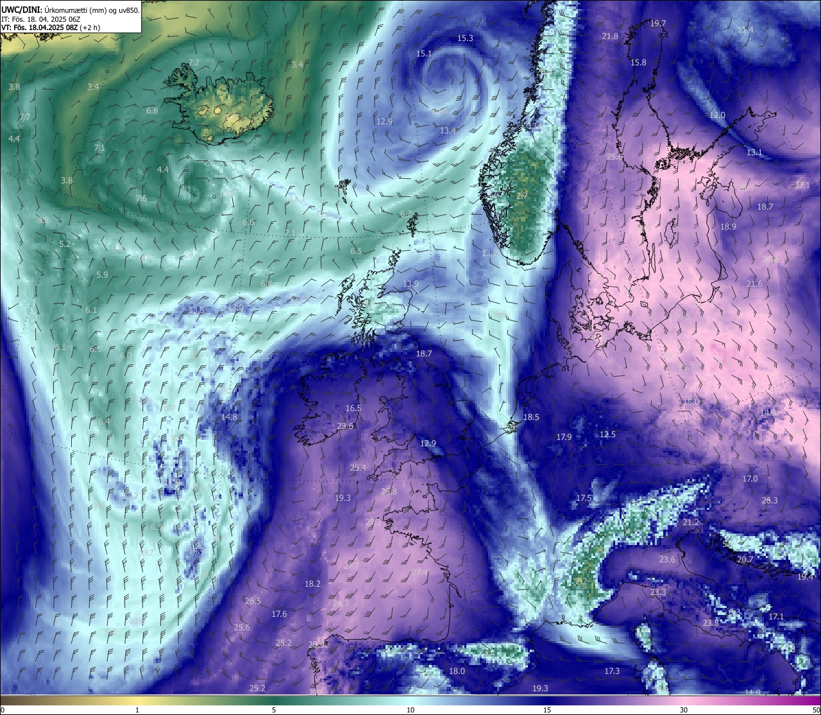
Task: Click the 10 tick on the colour scale
Action: [x=410, y=710]
